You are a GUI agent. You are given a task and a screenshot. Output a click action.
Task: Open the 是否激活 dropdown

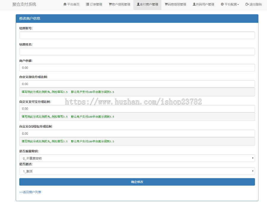137,171
